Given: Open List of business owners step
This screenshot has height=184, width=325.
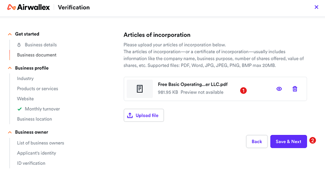Looking at the screenshot, I should click(41, 143).
